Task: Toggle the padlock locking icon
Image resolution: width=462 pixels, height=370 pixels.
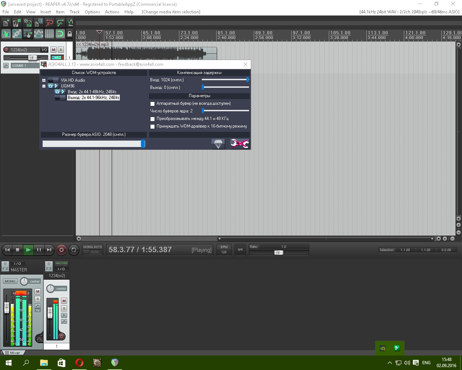Action: click(x=70, y=34)
